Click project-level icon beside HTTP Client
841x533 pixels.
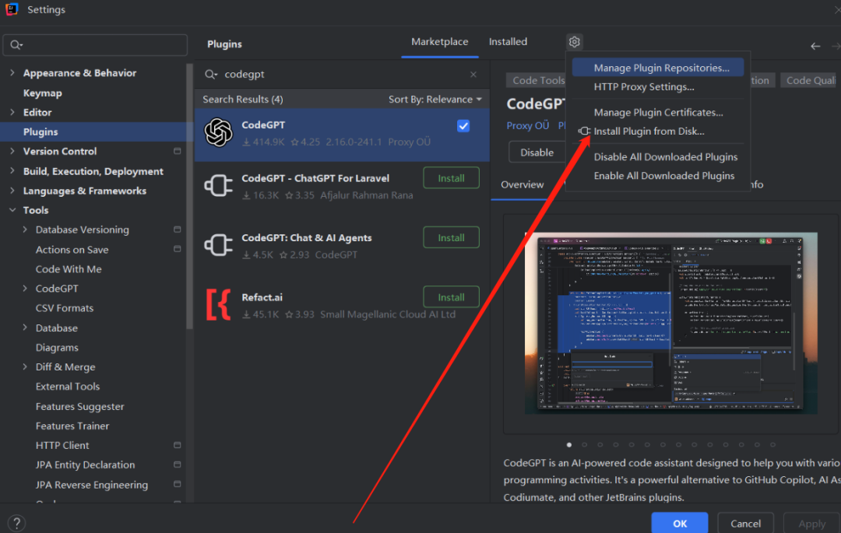pos(177,445)
